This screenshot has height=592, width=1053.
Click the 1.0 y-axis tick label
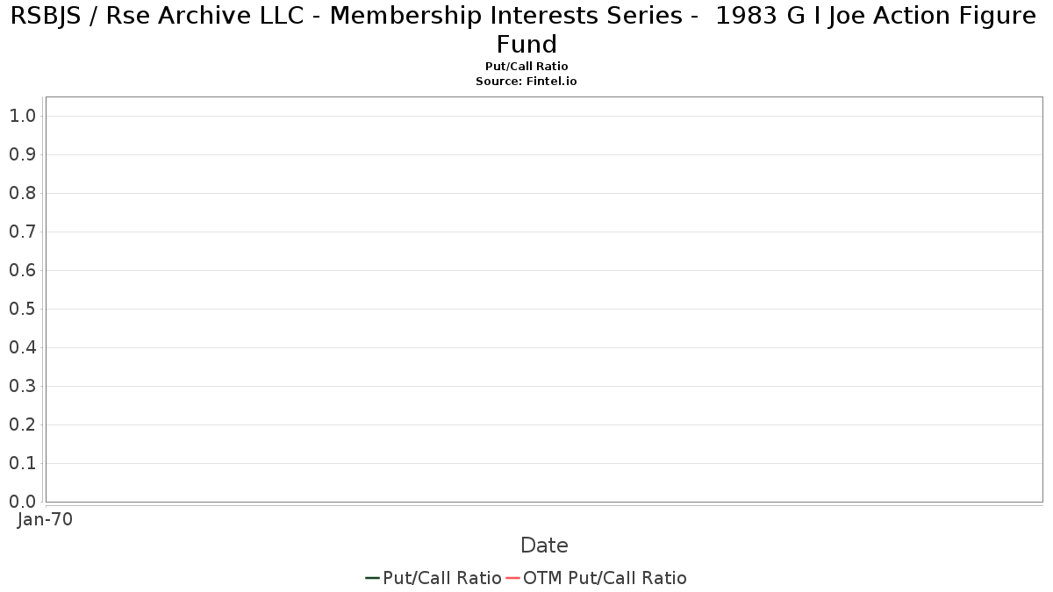[22, 116]
